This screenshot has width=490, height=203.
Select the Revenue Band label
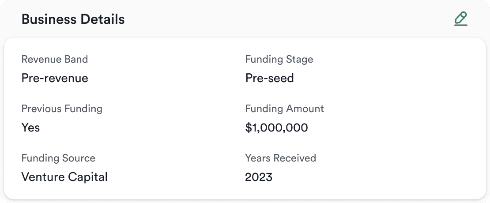pyautogui.click(x=55, y=59)
